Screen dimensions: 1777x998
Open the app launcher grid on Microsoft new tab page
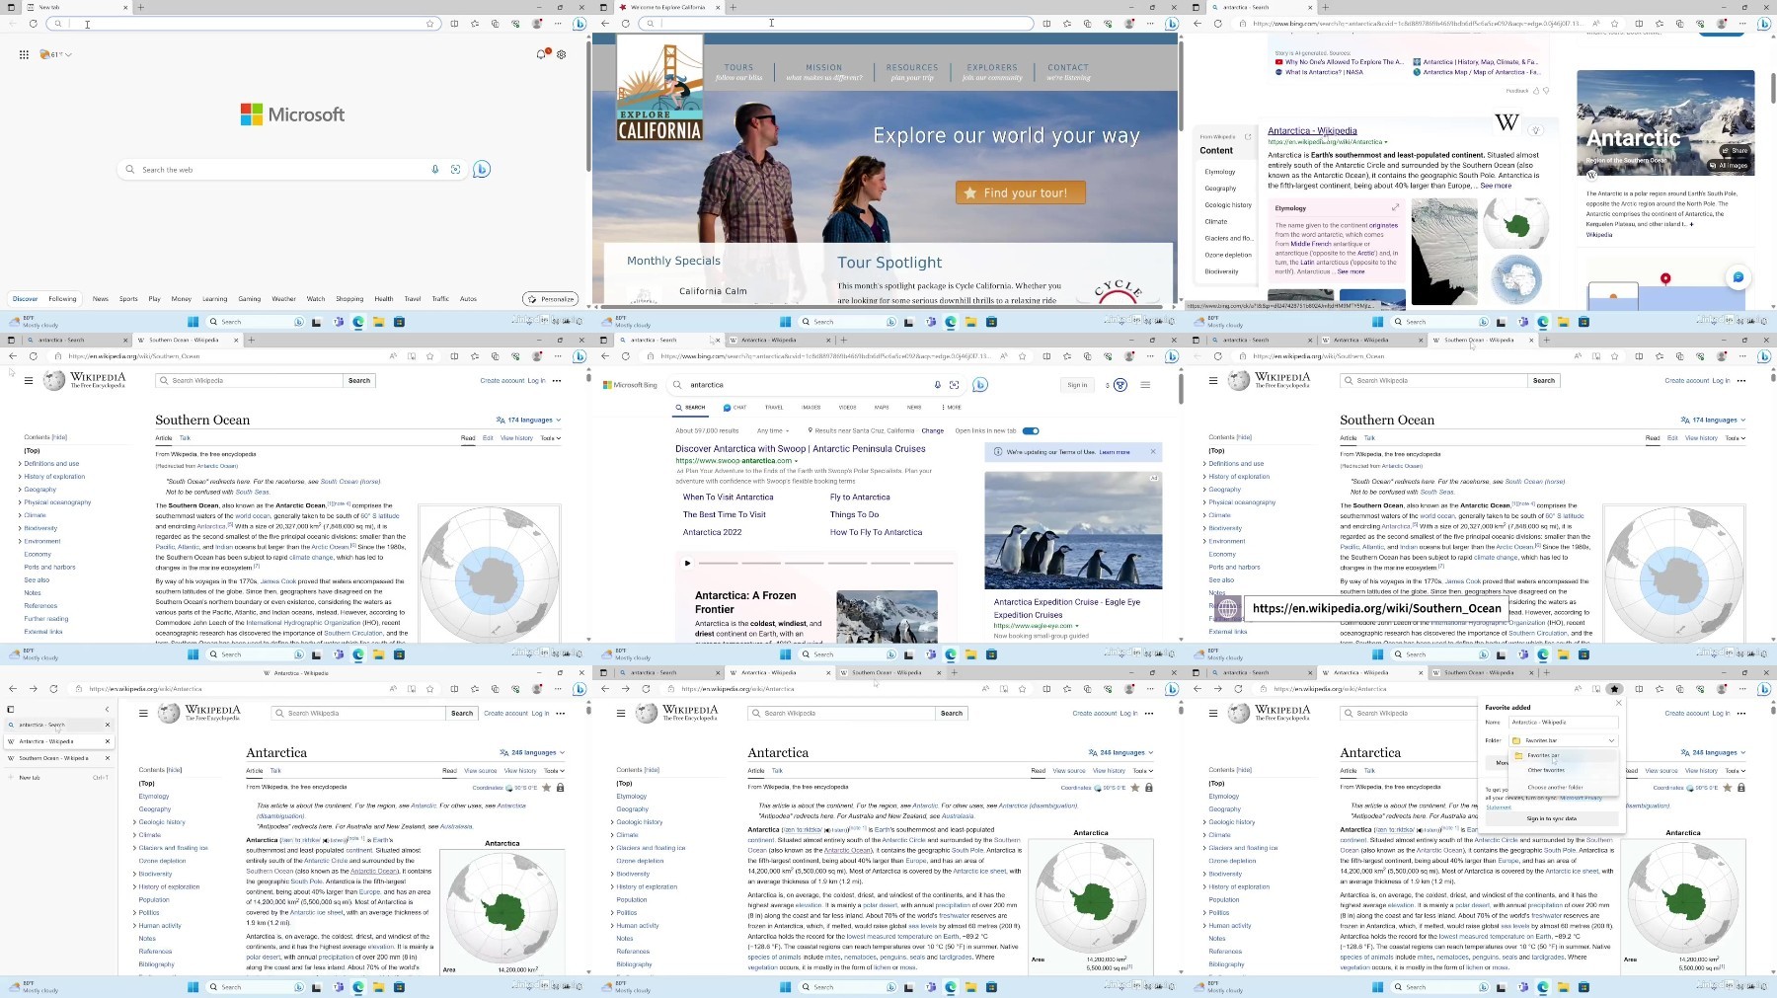tap(24, 54)
